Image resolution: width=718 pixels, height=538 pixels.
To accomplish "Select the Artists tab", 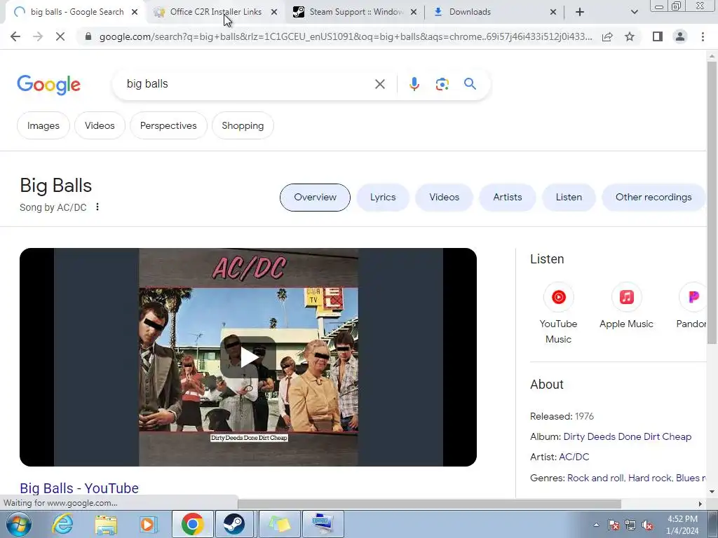I will tap(508, 197).
